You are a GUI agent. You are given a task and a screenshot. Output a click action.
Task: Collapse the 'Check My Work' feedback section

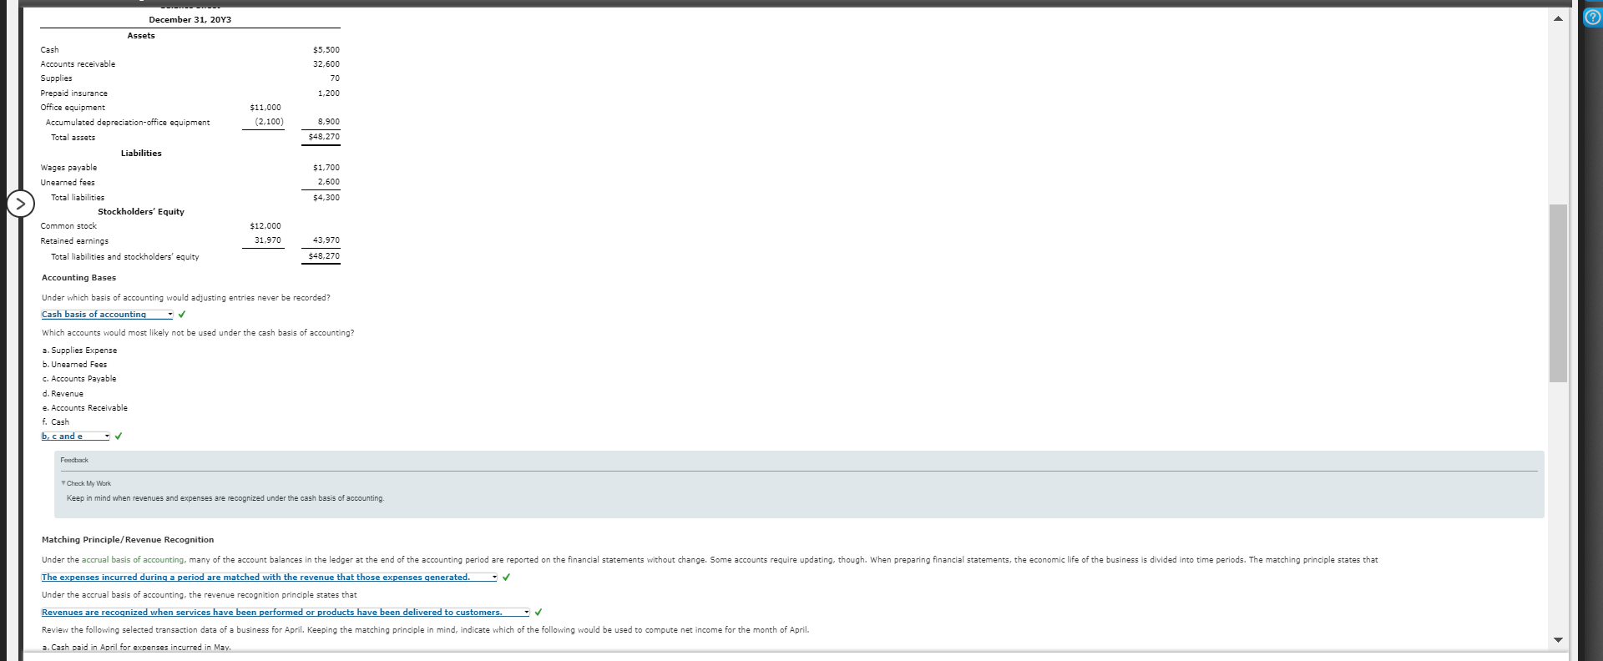pos(87,483)
